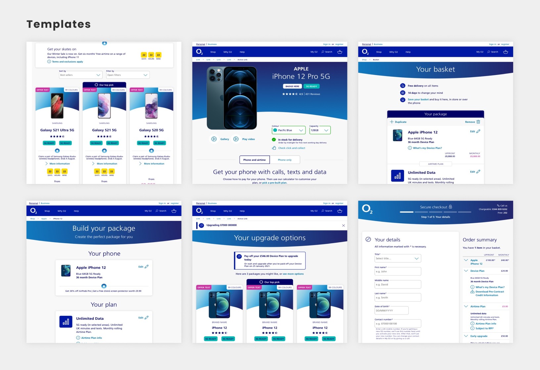The width and height of the screenshot is (540, 370).
Task: Click the O2 logo on the Build your package page
Action: click(33, 211)
